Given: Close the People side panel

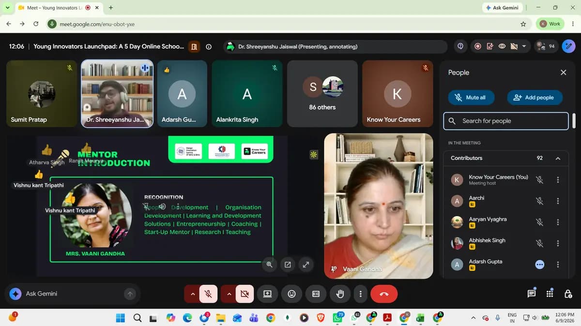Looking at the screenshot, I should tap(563, 73).
